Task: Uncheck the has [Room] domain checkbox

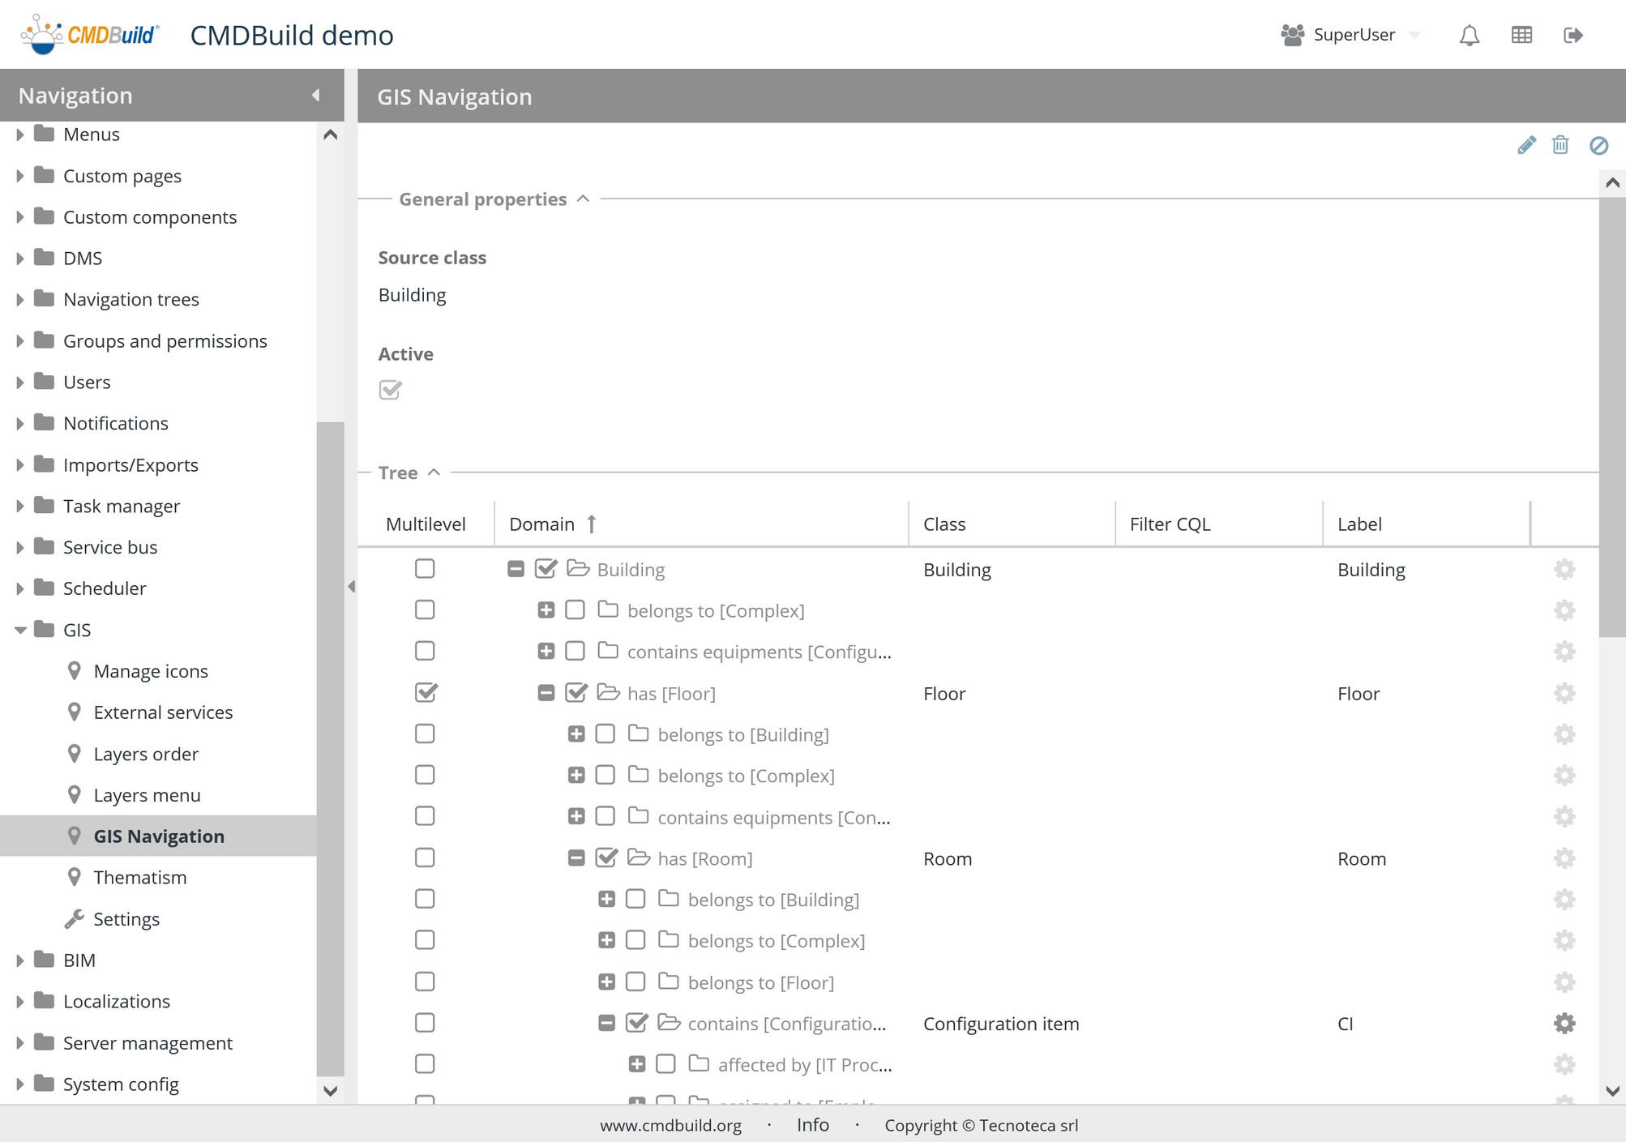Action: 606,858
